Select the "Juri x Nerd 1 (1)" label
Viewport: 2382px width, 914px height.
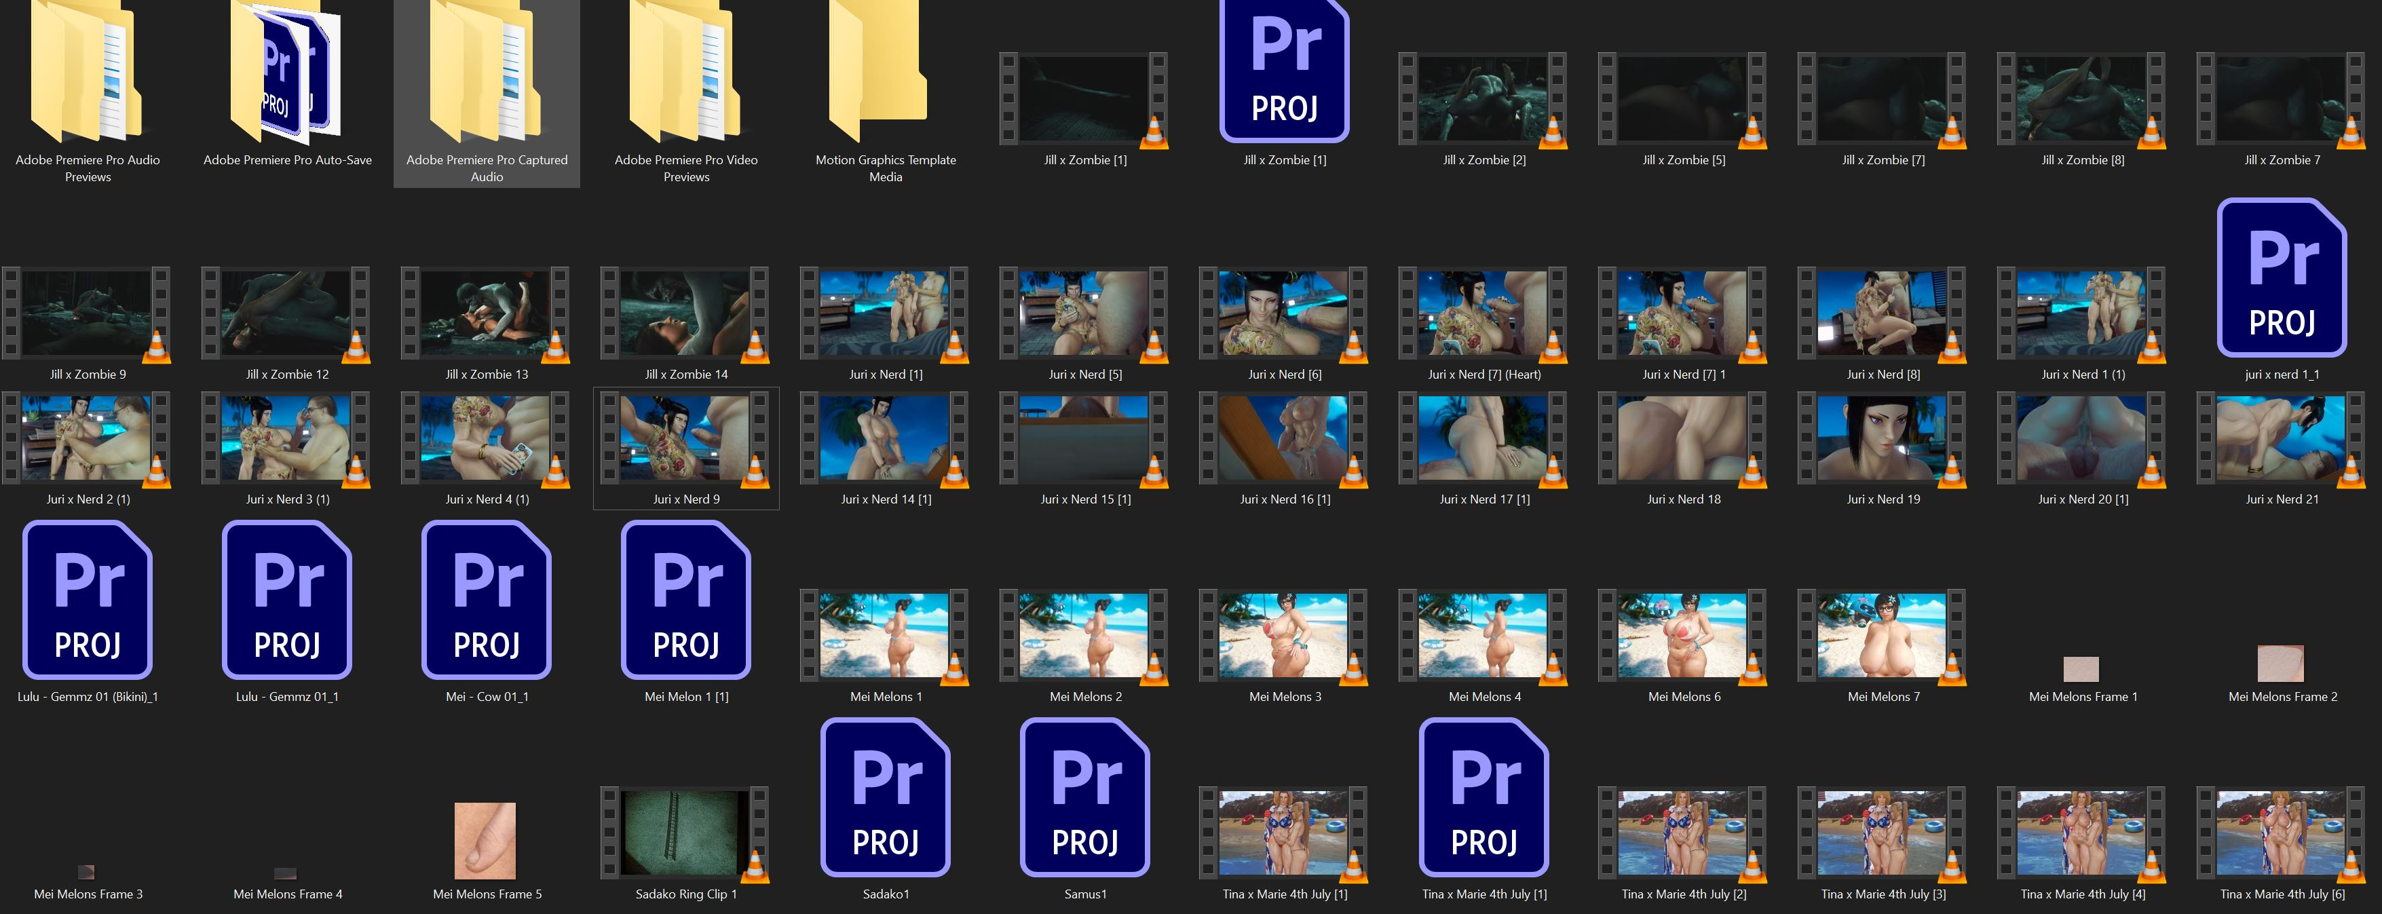click(2083, 375)
